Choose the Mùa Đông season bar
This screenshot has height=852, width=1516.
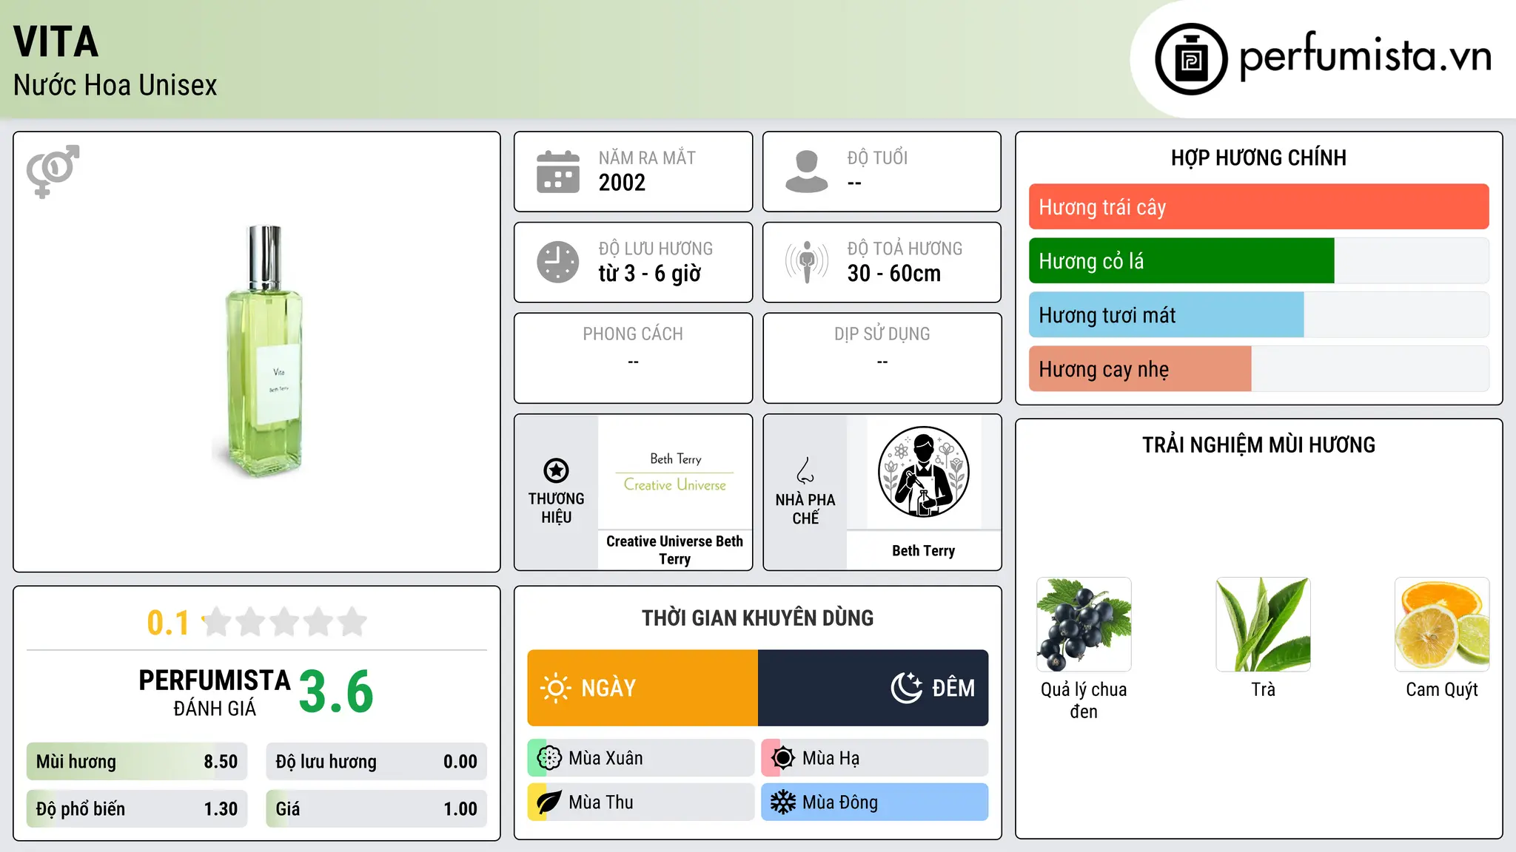click(875, 802)
